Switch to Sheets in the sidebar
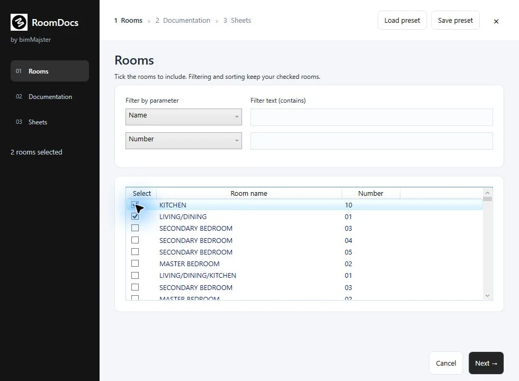The height and width of the screenshot is (381, 519). (x=50, y=122)
